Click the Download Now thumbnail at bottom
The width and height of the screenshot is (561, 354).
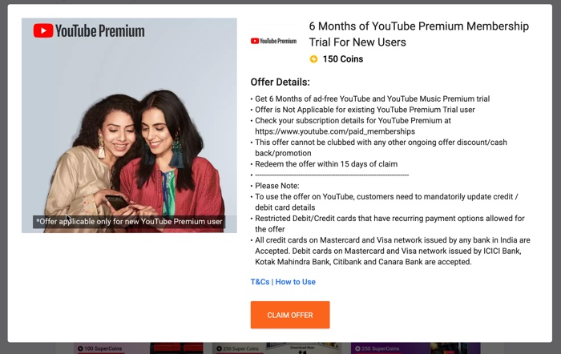[x=303, y=348]
